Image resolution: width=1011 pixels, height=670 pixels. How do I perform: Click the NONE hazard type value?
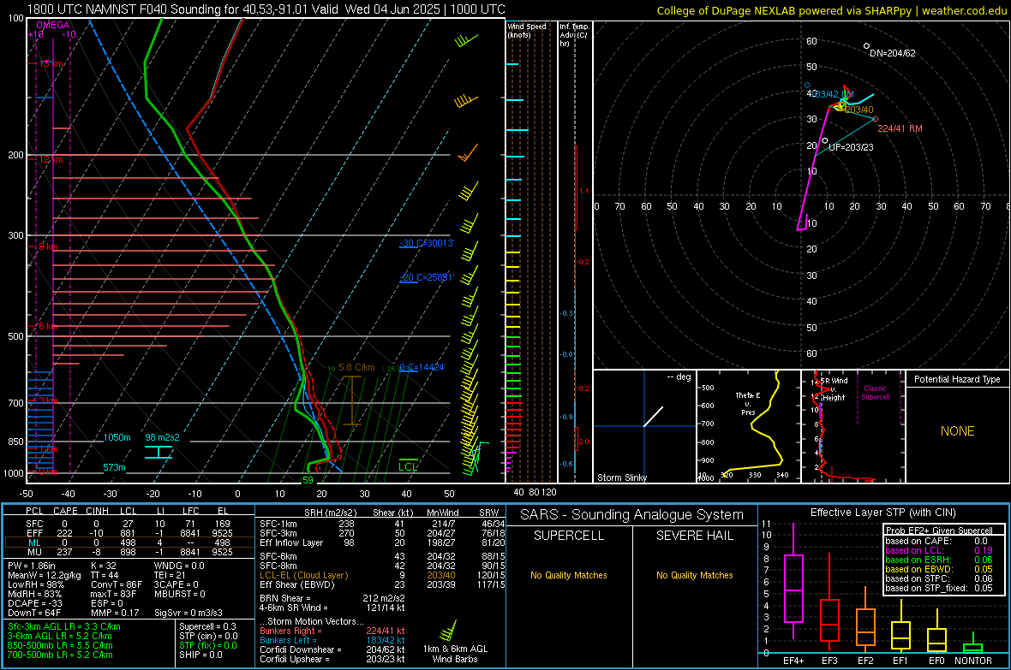click(x=958, y=431)
